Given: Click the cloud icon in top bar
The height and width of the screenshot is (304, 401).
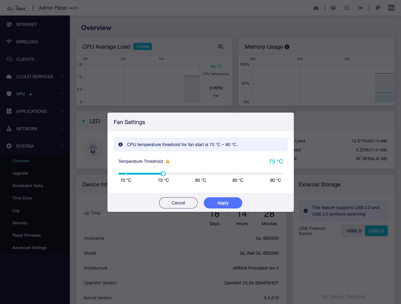Looking at the screenshot, I should point(316,8).
